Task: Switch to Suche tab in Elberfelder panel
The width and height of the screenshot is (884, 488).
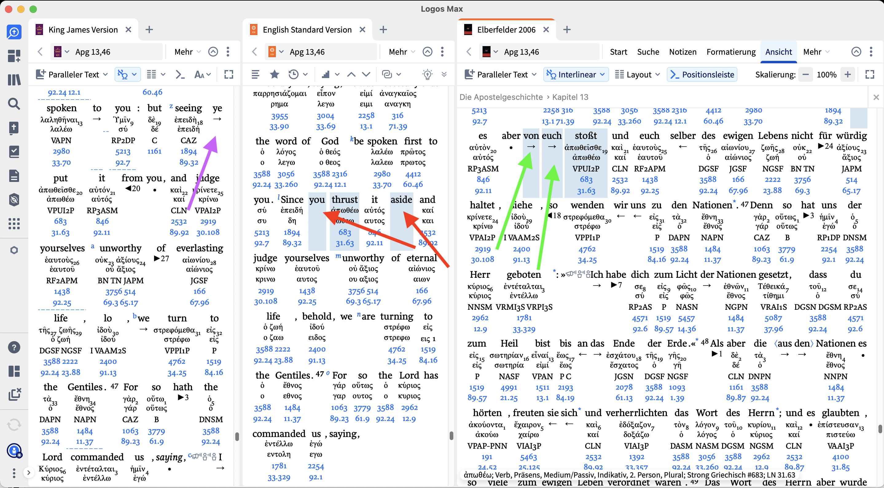Action: (x=648, y=52)
